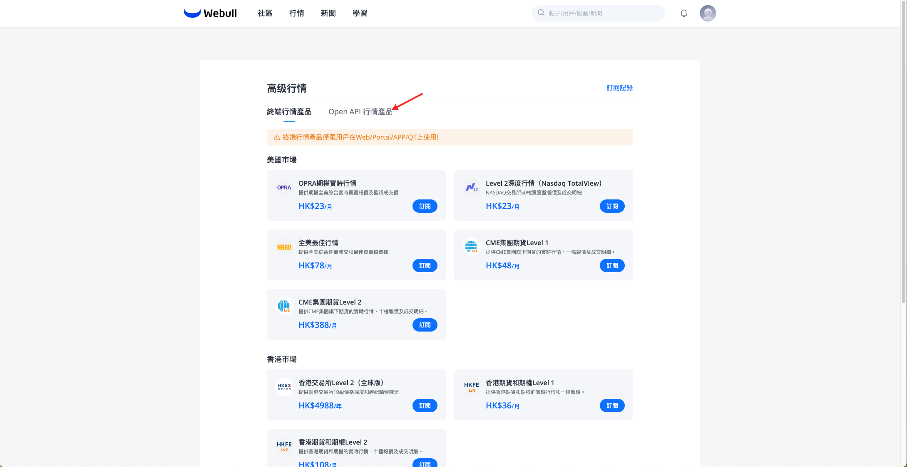Click the OPRA product logo icon
This screenshot has width=907, height=467.
point(284,187)
